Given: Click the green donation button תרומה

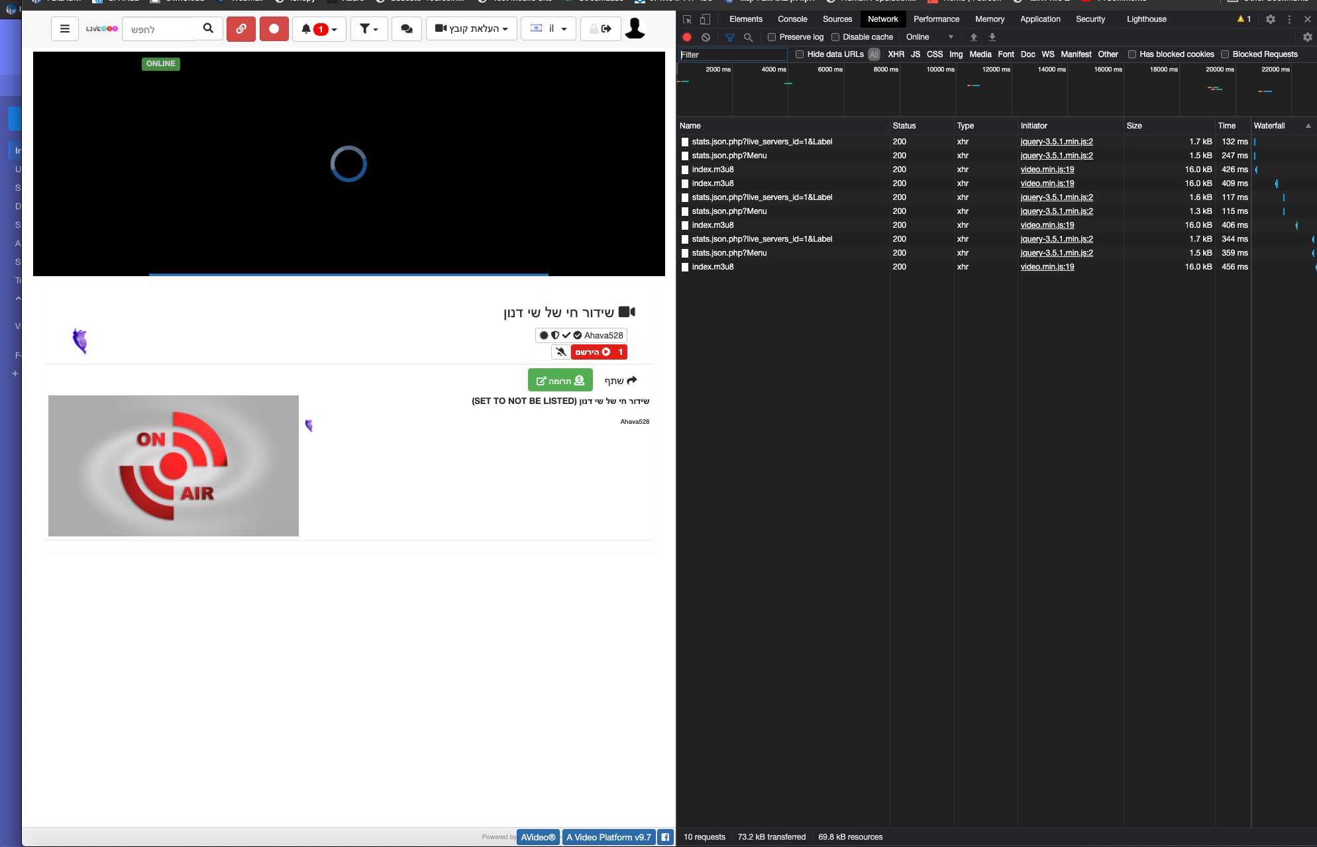Looking at the screenshot, I should click(560, 380).
